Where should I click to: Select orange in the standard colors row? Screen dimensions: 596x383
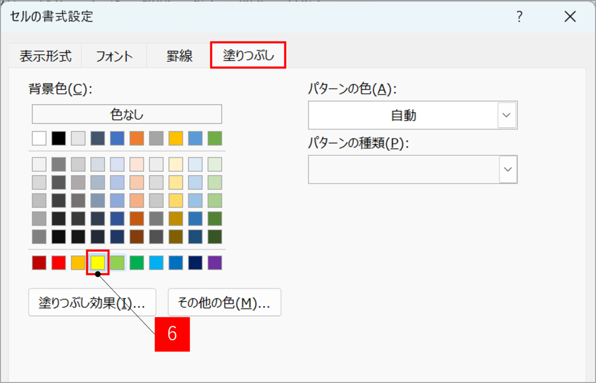(78, 263)
